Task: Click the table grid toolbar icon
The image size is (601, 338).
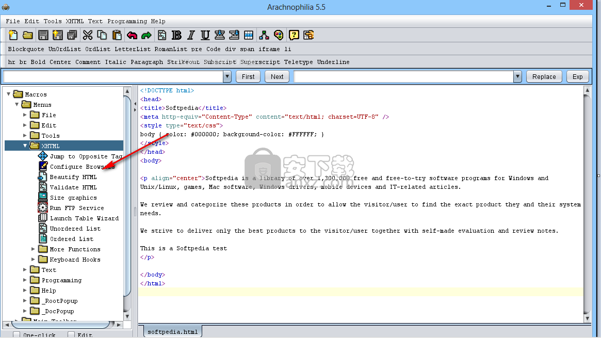Action: pyautogui.click(x=248, y=35)
